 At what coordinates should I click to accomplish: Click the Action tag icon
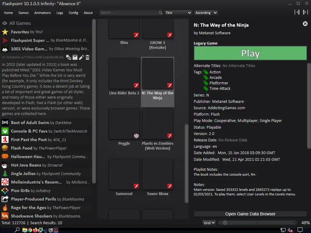[x=206, y=72]
